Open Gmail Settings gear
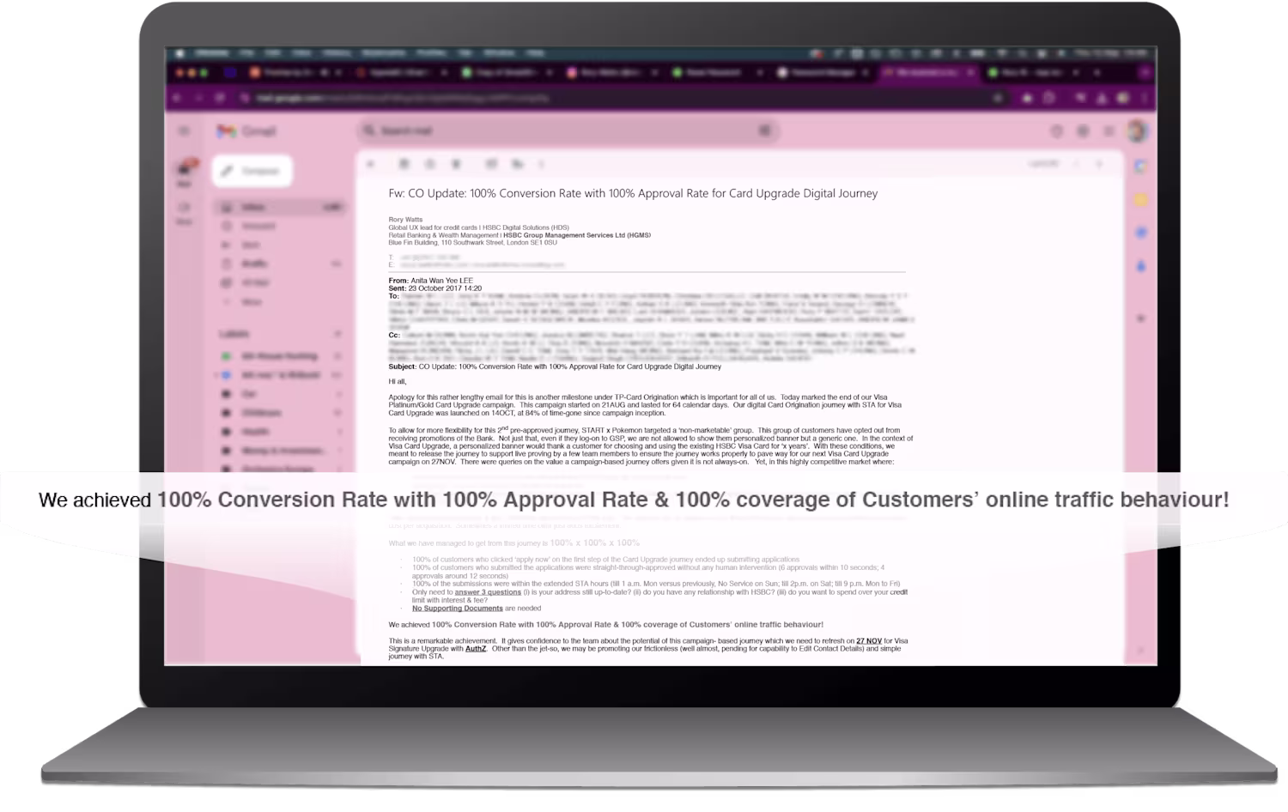Viewport: 1288px width, 812px height. pyautogui.click(x=1083, y=131)
